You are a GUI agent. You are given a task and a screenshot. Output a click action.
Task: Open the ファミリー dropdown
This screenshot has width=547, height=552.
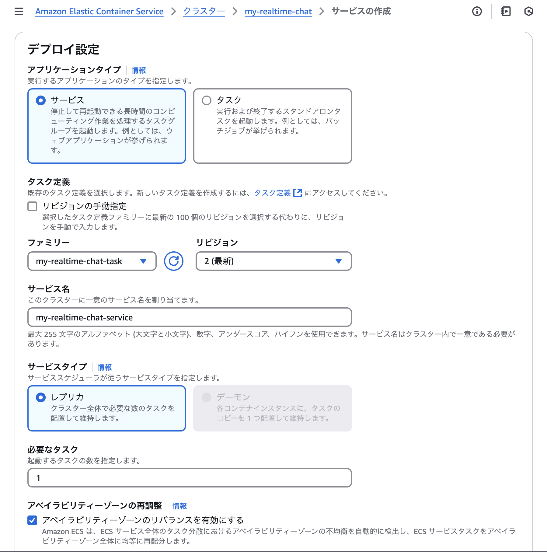tap(92, 261)
